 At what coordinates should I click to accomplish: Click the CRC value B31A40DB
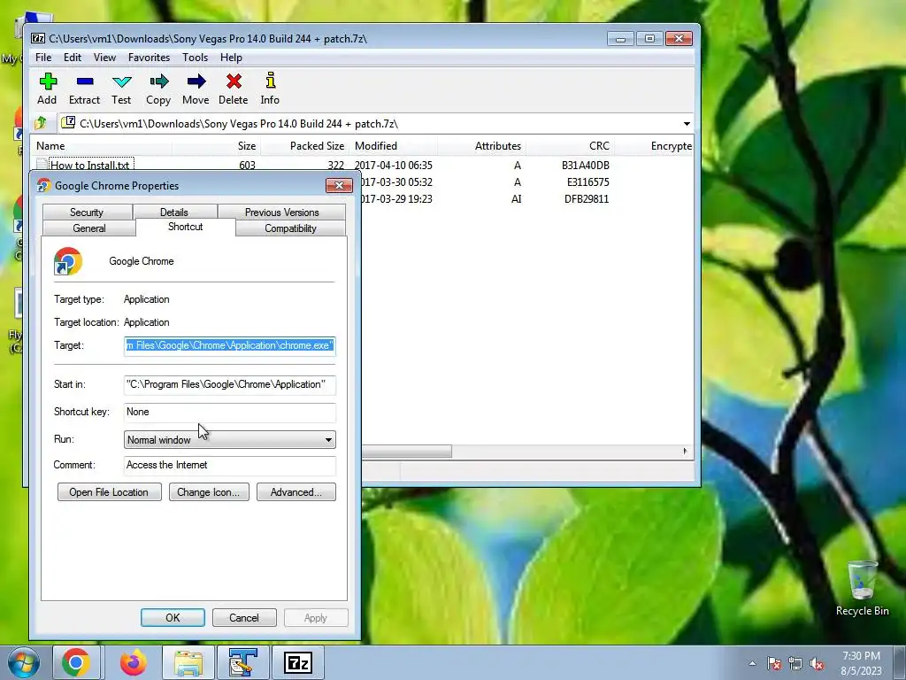click(586, 166)
